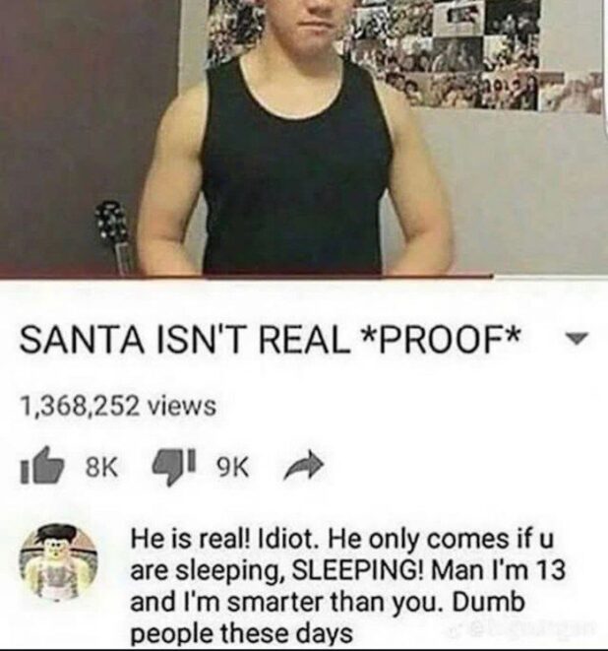608x651 pixels.
Task: Tap the video player to show controls
Action: pos(304,137)
